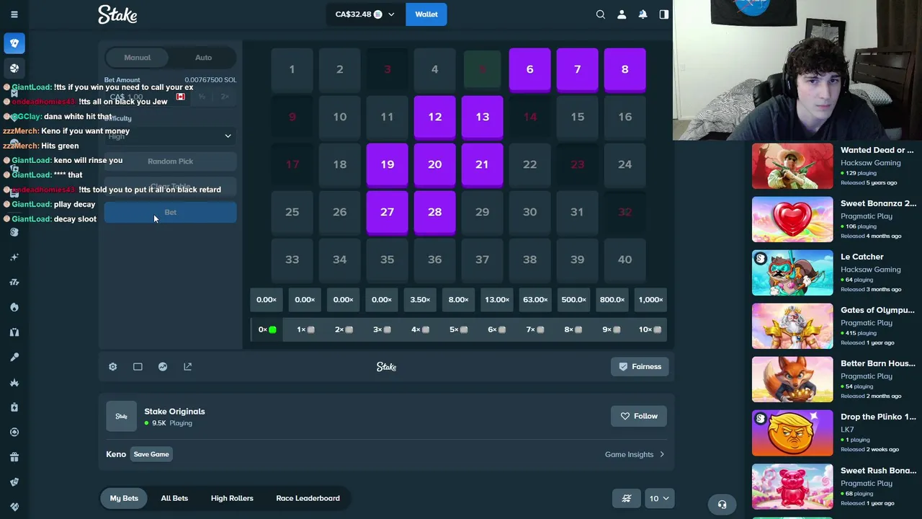
Task: Deselect Keno number 21
Action: click(482, 165)
